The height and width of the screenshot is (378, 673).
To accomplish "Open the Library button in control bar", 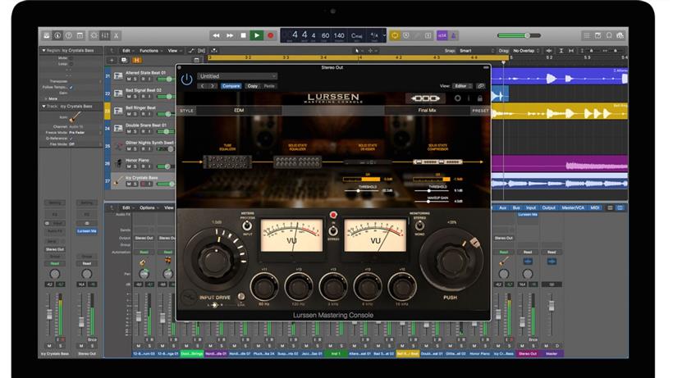I will point(46,35).
